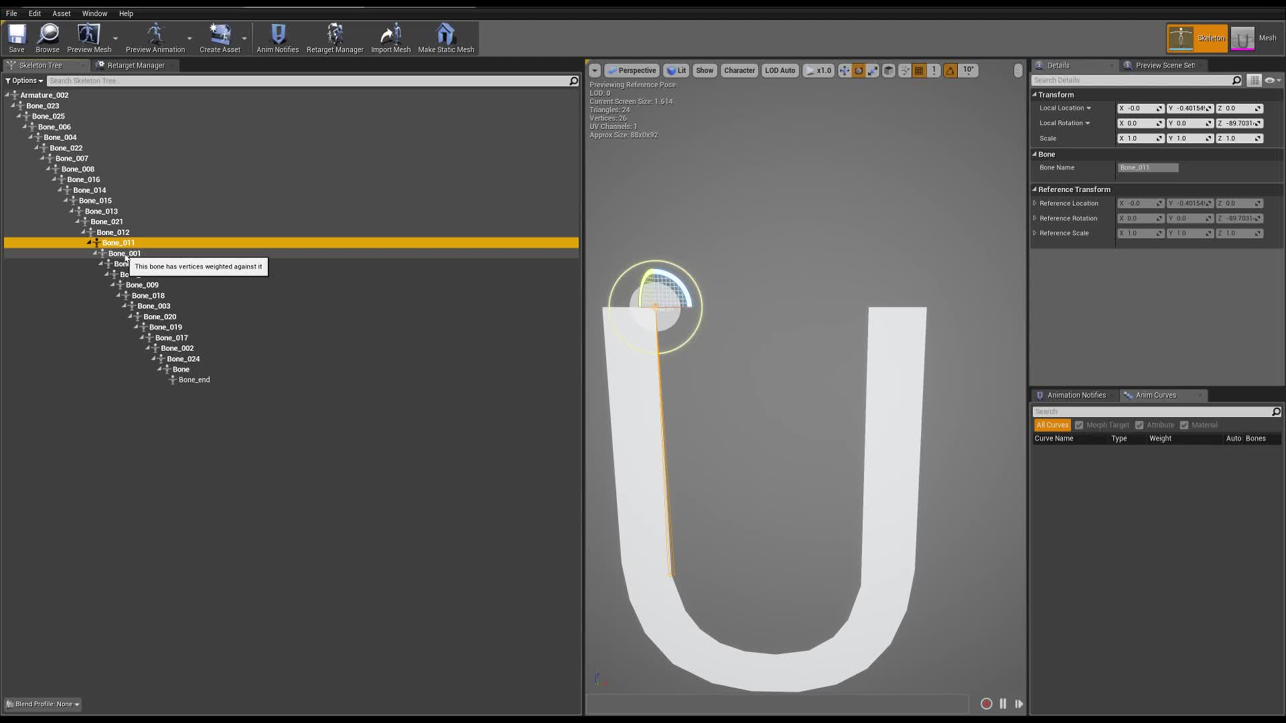This screenshot has height=723, width=1286.
Task: Click the anim curves Search field
Action: pyautogui.click(x=1152, y=412)
